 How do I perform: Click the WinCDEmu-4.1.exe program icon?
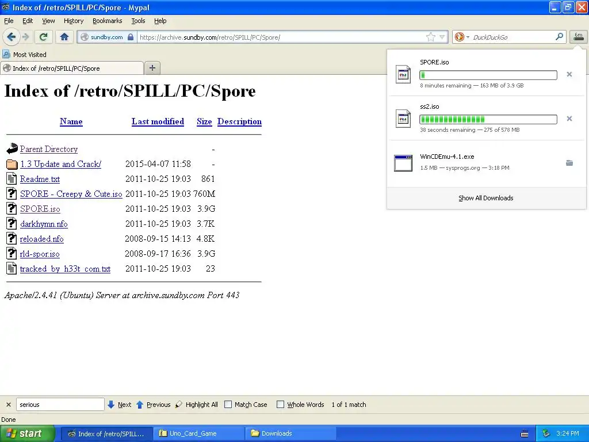click(403, 163)
